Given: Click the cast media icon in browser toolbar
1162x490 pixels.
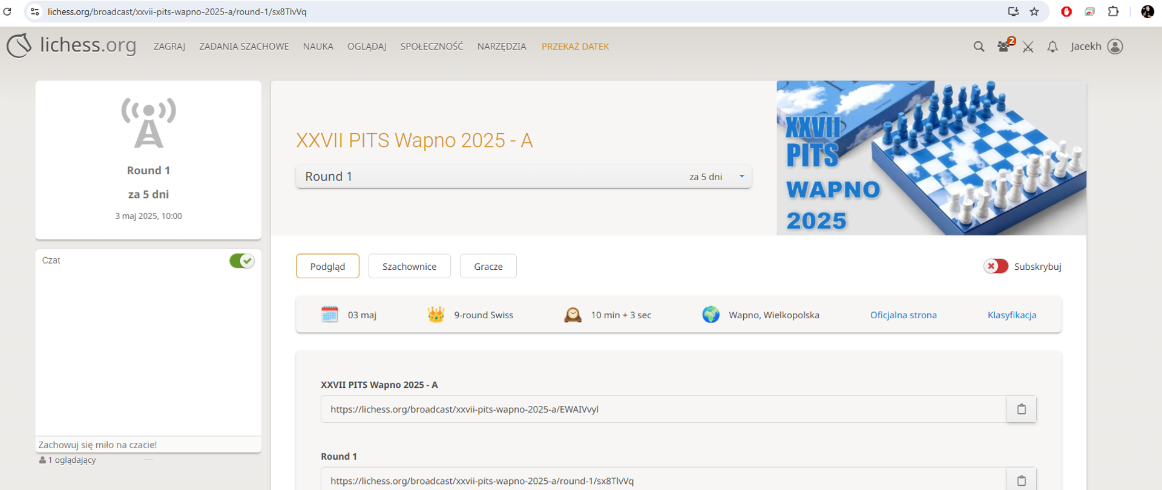Looking at the screenshot, I should 1090,11.
